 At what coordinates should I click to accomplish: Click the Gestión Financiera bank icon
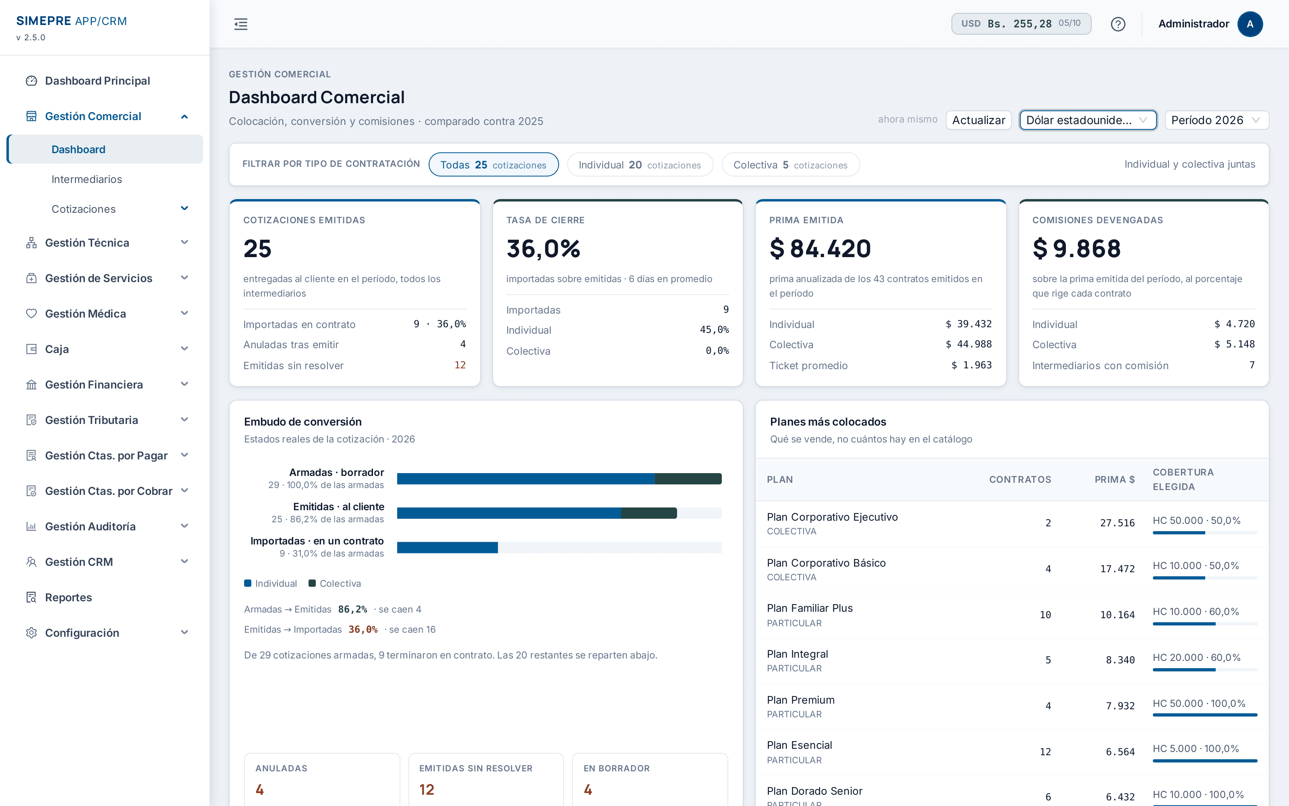(x=31, y=384)
